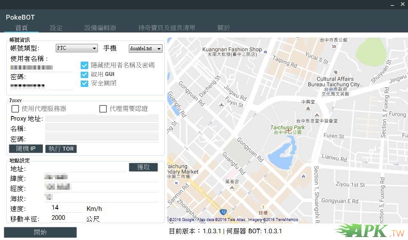The image size is (408, 240).
Task: Toggle 隱藏使用者名稱及密碼 checkbox
Action: click(x=84, y=65)
